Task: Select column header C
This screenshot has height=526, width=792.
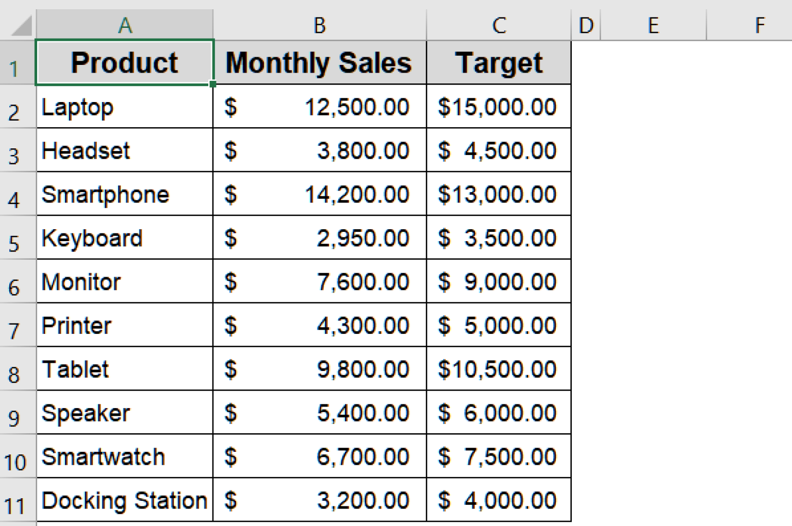Action: (498, 24)
